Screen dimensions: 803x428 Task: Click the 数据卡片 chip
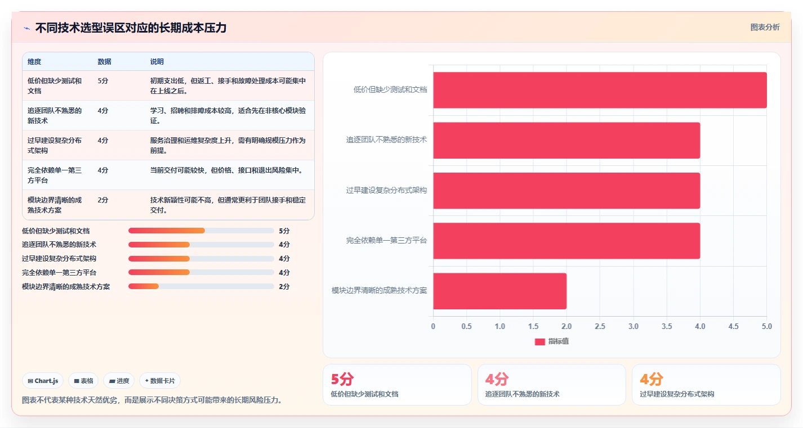(160, 381)
